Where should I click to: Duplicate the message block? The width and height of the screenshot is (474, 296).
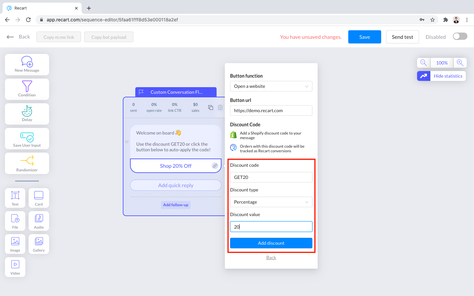pyautogui.click(x=211, y=107)
